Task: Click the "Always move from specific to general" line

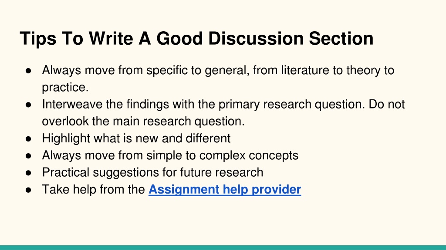Action: (x=218, y=71)
